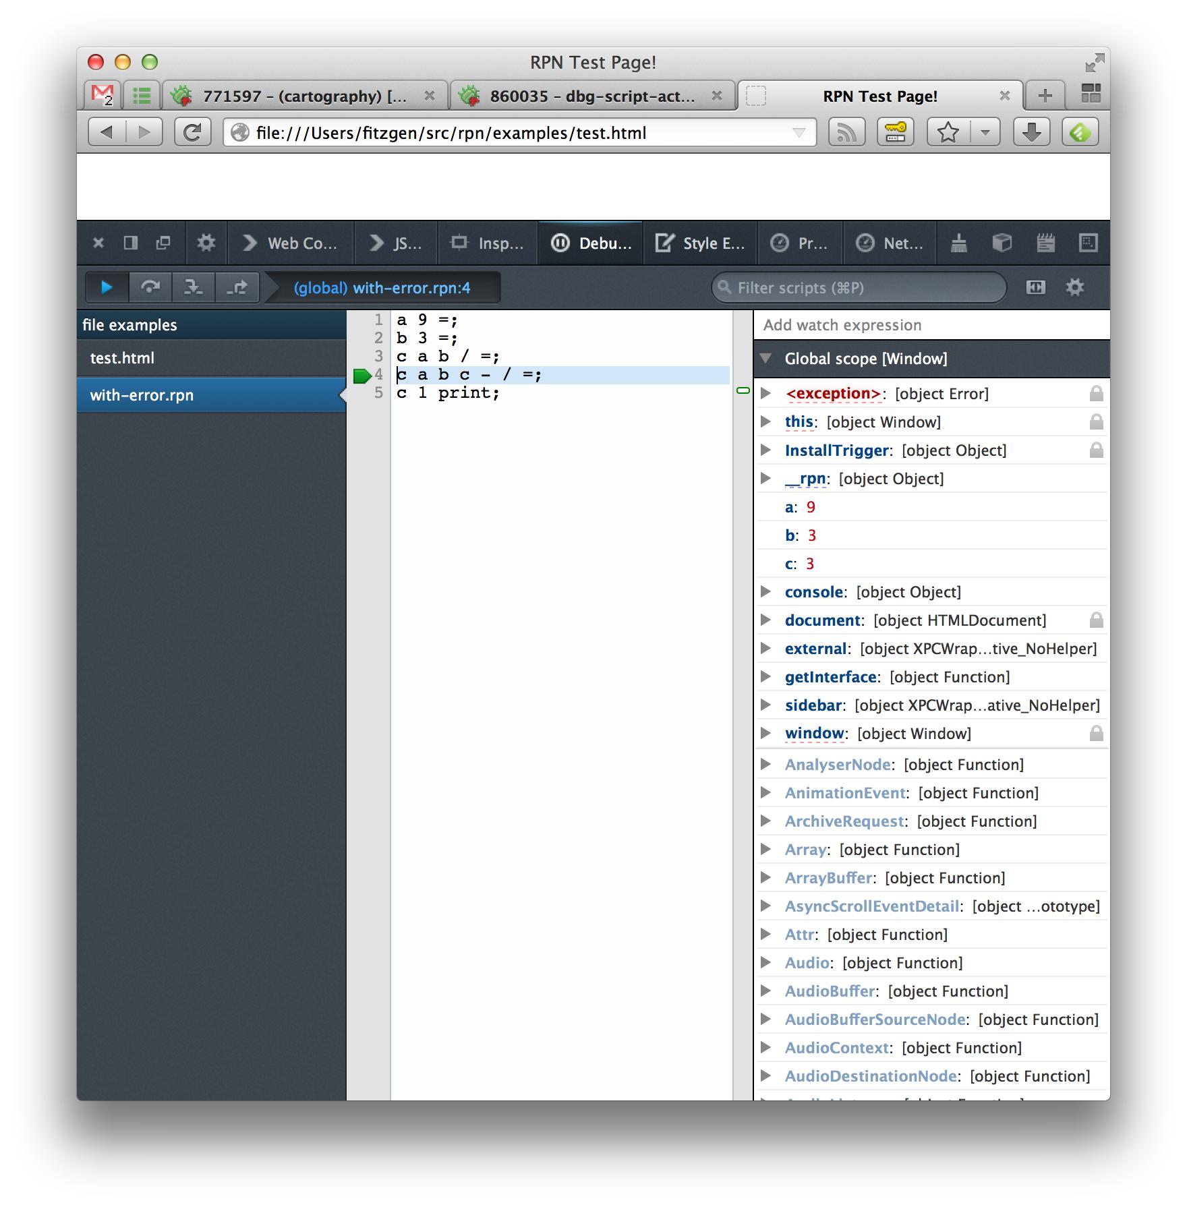Image resolution: width=1187 pixels, height=1207 pixels.
Task: Click the Add watch expression field
Action: (932, 325)
